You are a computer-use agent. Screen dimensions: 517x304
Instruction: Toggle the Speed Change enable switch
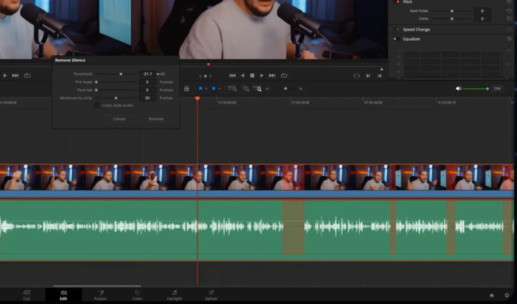coord(397,29)
